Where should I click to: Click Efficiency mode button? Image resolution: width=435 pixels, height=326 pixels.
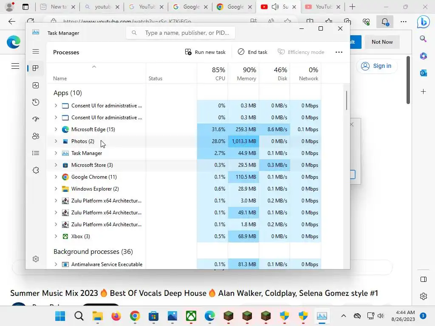[x=301, y=52]
